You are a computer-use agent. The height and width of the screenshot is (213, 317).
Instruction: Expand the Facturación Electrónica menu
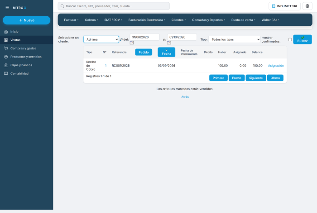[147, 20]
